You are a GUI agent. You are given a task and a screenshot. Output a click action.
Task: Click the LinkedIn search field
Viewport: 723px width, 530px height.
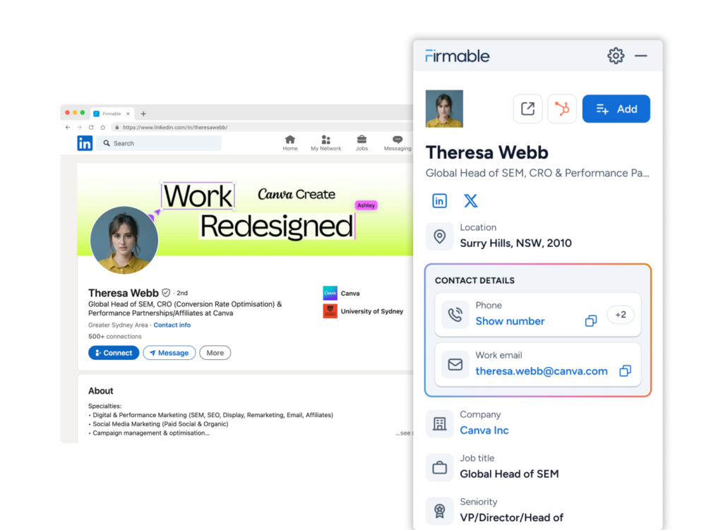(159, 143)
